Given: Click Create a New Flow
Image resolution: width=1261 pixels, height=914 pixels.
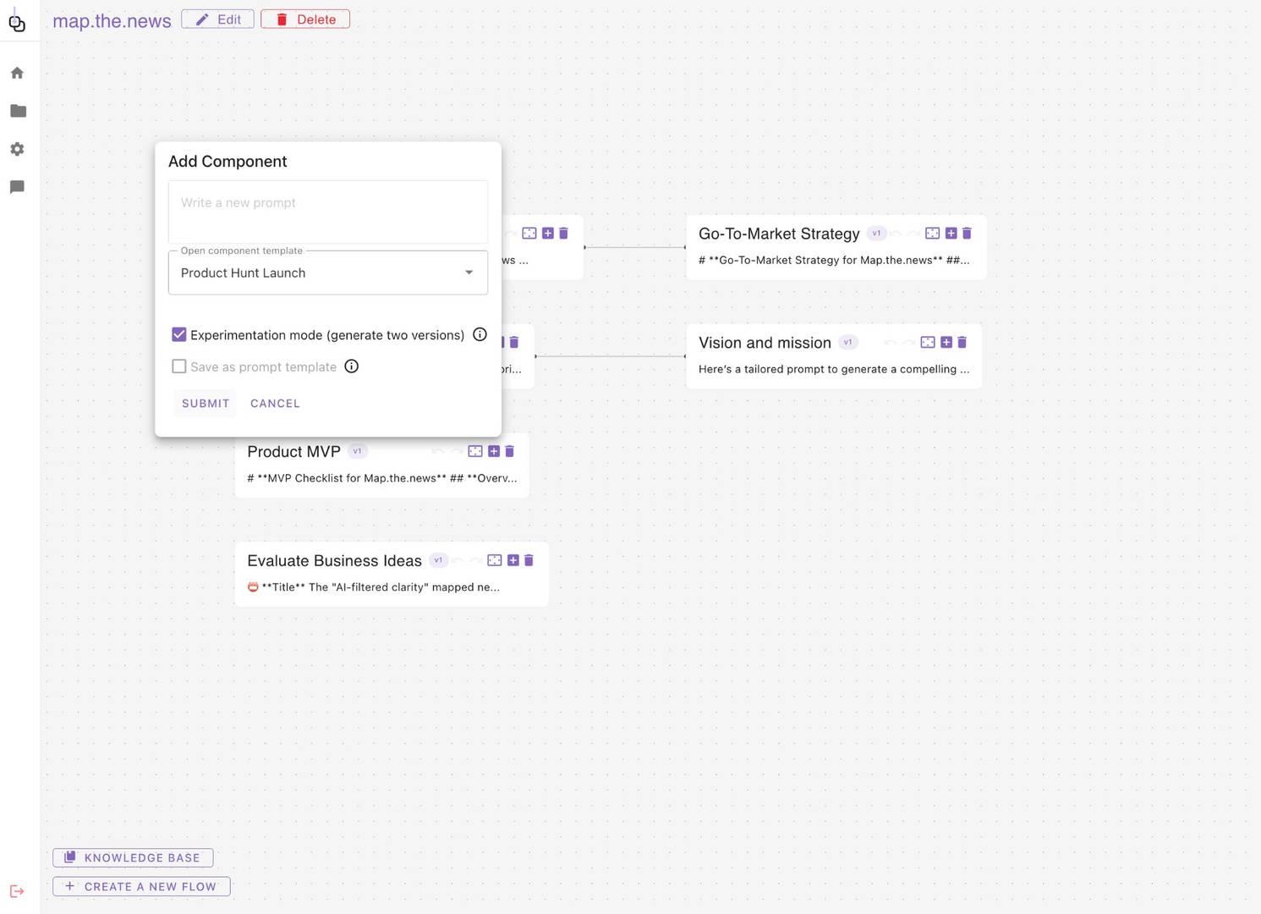Looking at the screenshot, I should (x=141, y=887).
